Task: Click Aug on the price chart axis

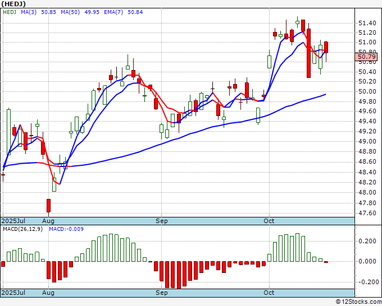Action: (48, 221)
